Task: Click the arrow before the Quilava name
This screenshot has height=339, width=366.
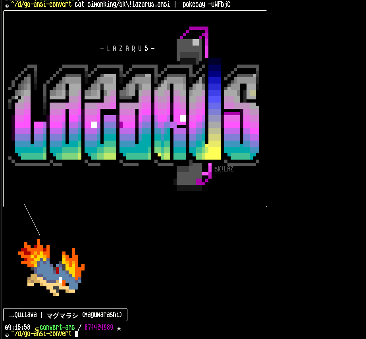Action: [x=11, y=315]
